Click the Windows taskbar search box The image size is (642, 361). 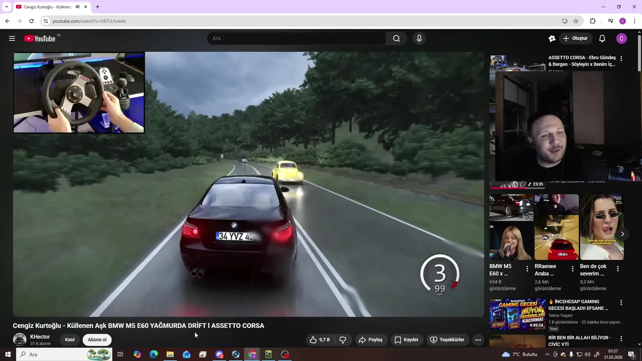(65, 354)
